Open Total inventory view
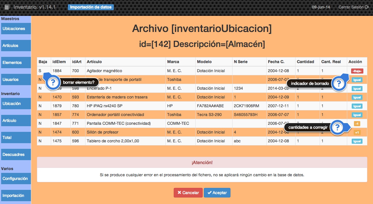 [x=16, y=138]
